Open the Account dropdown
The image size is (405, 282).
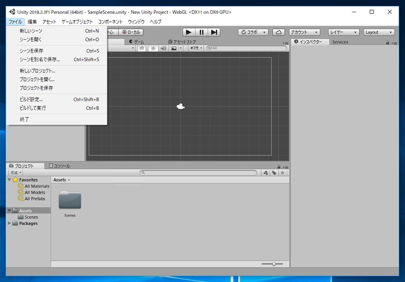(304, 32)
